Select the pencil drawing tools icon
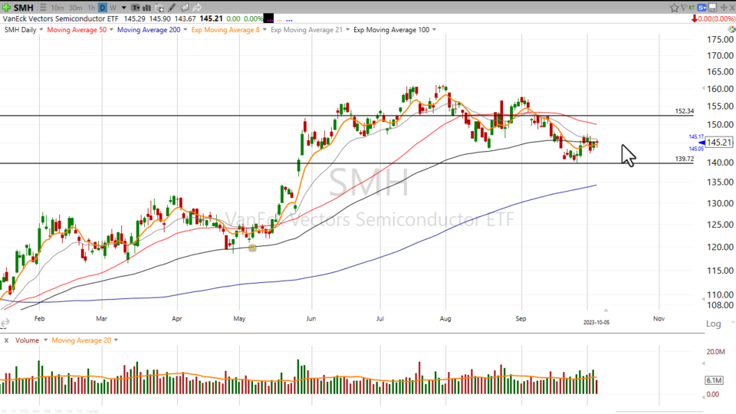The width and height of the screenshot is (736, 414). (x=172, y=8)
